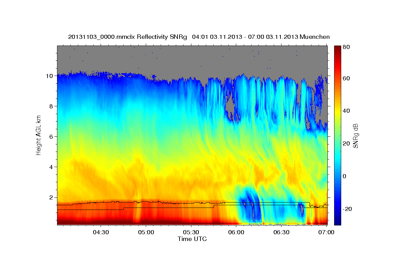Click the height tick label 10
This screenshot has width=405, height=270.
(x=50, y=76)
